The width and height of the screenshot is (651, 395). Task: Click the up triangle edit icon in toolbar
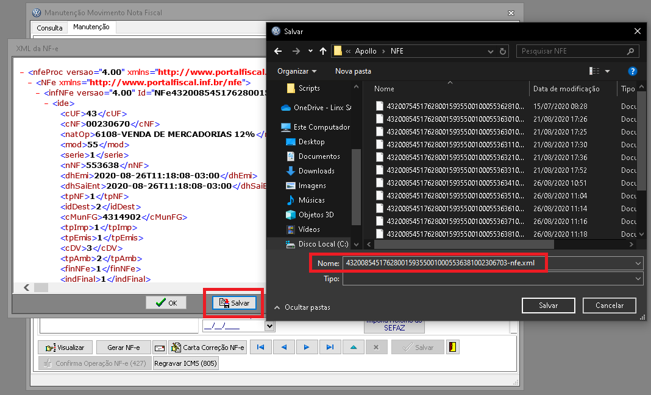click(x=354, y=348)
